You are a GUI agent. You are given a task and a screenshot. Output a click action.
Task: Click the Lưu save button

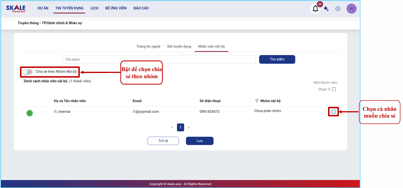tap(199, 141)
